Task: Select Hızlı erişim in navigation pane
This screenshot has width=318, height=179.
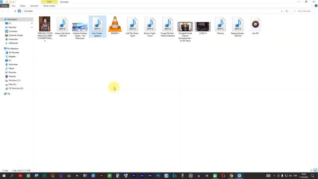Action: 16,19
